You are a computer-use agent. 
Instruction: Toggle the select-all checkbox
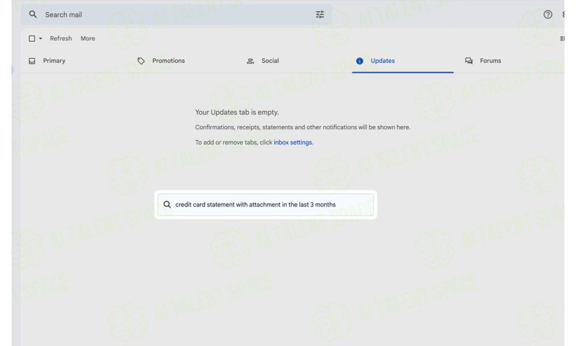click(x=32, y=38)
